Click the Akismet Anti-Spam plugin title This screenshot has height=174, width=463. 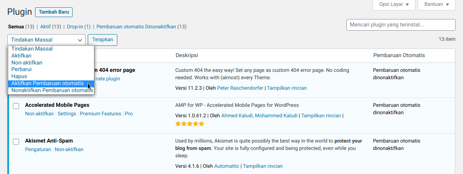tap(49, 141)
